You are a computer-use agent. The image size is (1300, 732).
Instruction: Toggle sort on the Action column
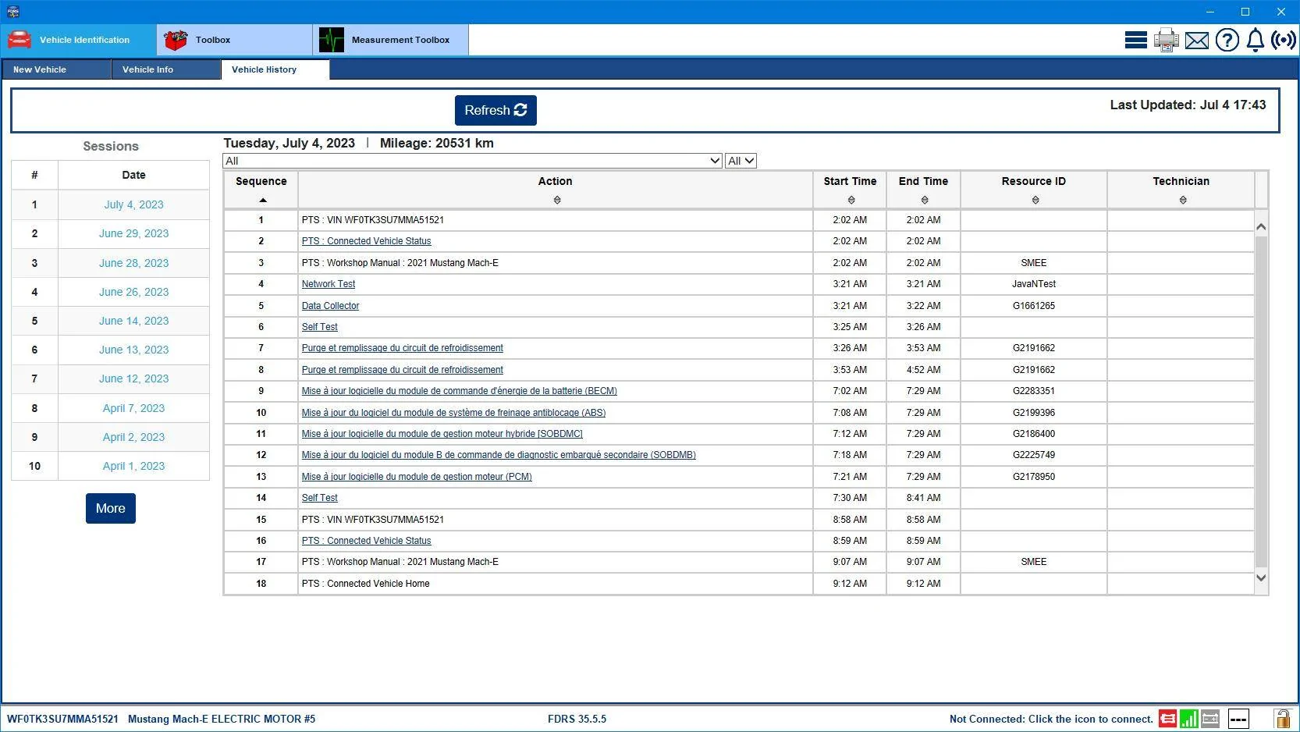(556, 201)
